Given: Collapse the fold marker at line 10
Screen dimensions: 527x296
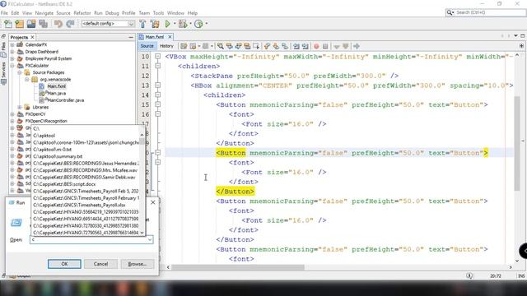Looking at the screenshot, I should coord(157,57).
